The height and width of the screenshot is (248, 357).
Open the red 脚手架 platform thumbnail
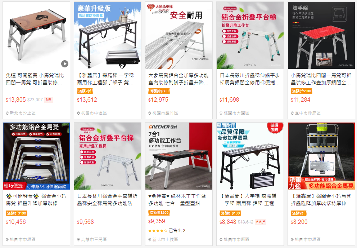point(321,35)
